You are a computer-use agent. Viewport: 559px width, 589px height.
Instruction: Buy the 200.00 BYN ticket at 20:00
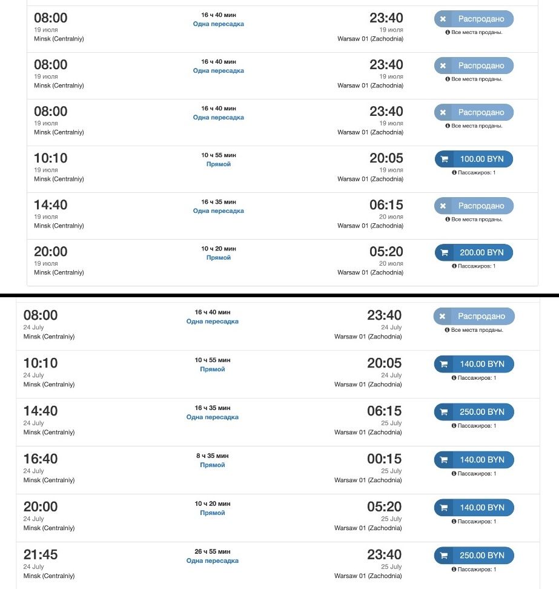pos(474,252)
